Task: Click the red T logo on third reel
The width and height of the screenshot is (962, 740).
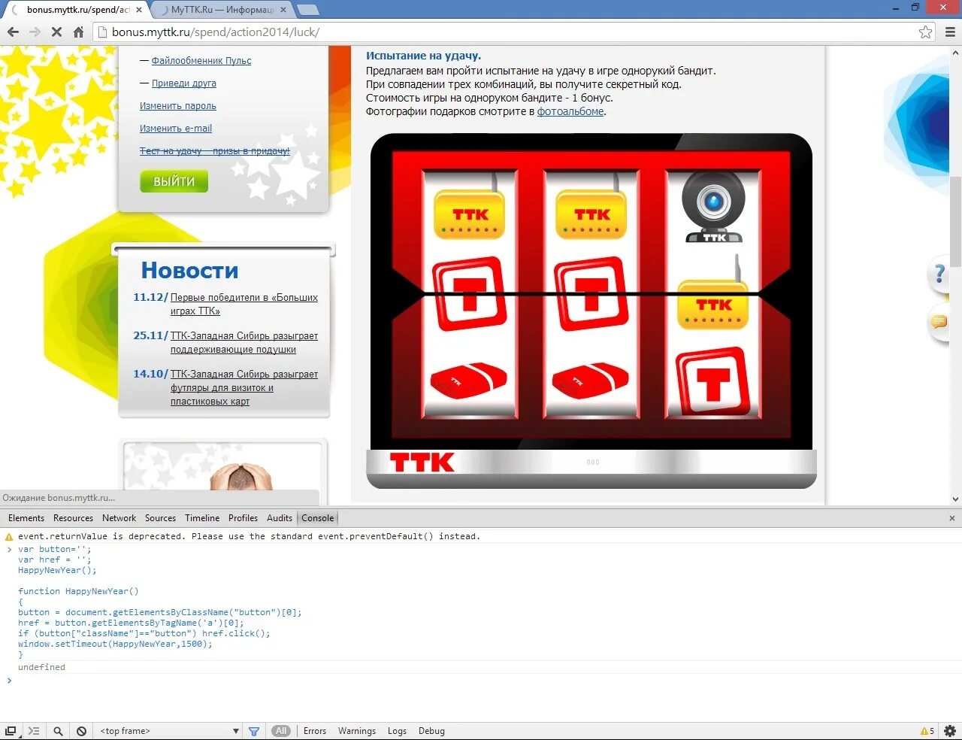Action: pyautogui.click(x=713, y=381)
